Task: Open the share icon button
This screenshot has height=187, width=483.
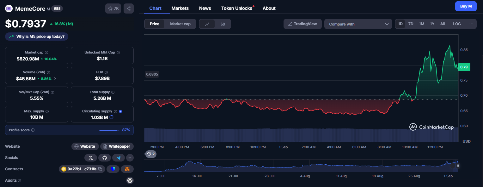Action: (x=129, y=8)
